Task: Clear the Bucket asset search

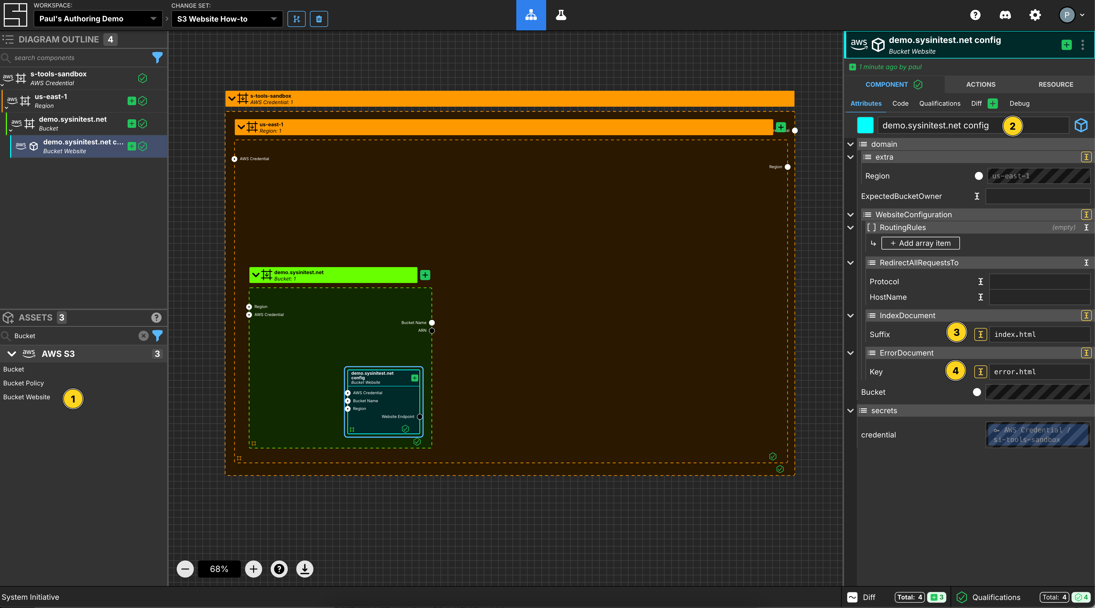Action: pos(144,336)
